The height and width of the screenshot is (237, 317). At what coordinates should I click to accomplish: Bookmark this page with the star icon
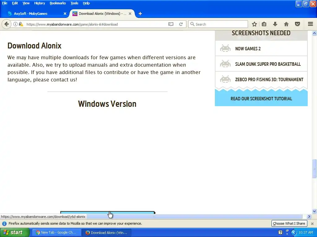click(x=254, y=24)
